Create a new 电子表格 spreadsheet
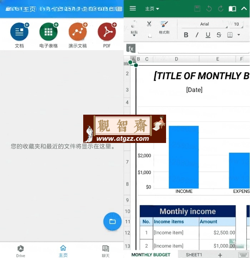 49,32
